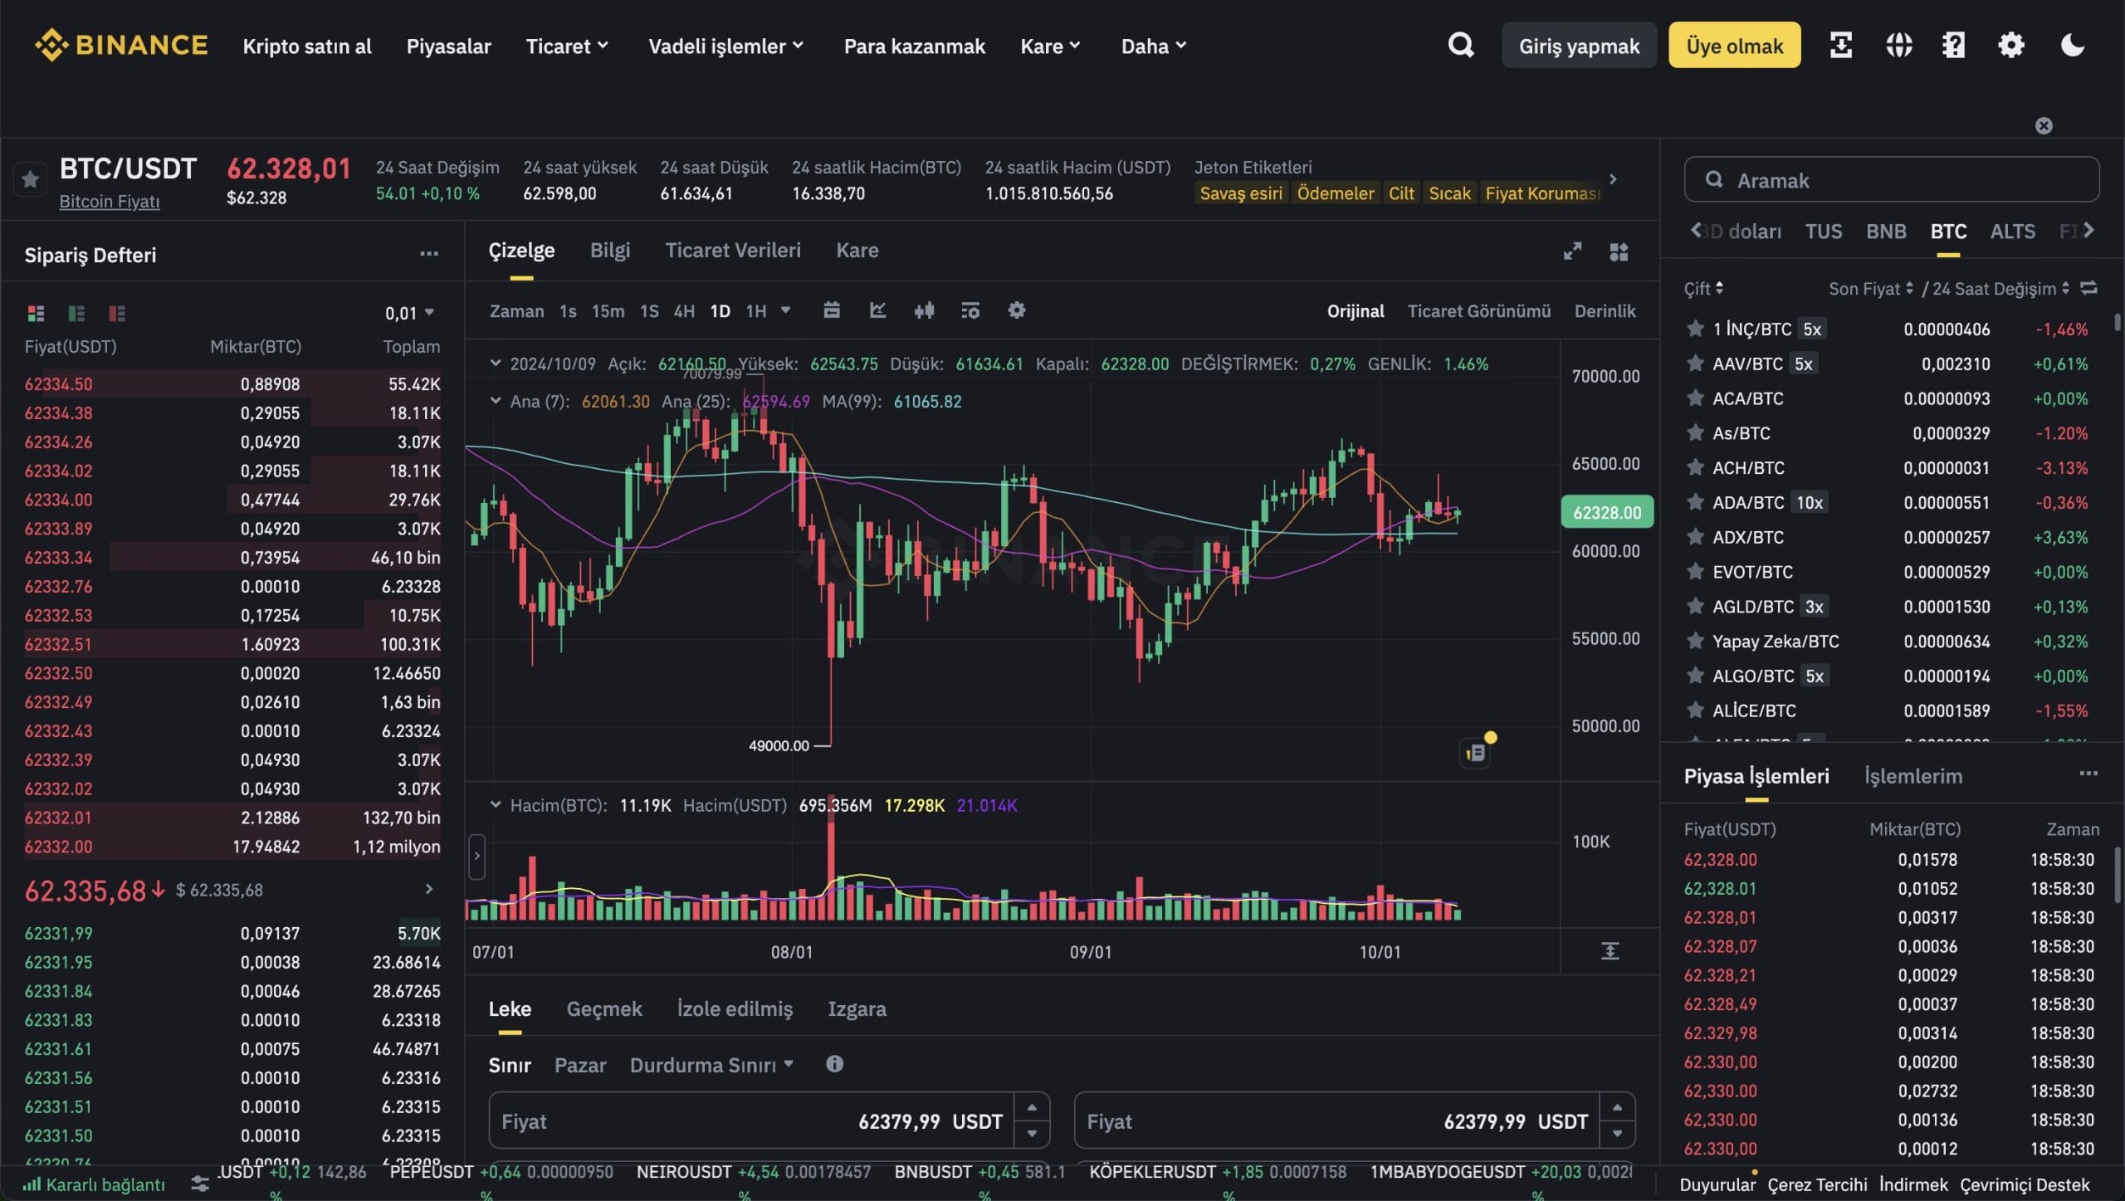Select the BTC market list tab
The width and height of the screenshot is (2125, 1201).
[x=1949, y=231]
